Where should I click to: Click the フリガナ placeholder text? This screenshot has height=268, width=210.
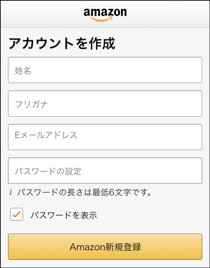pyautogui.click(x=32, y=104)
